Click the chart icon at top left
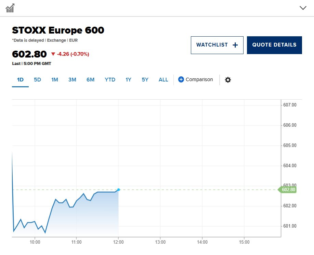This screenshot has width=314, height=255. 10,8
